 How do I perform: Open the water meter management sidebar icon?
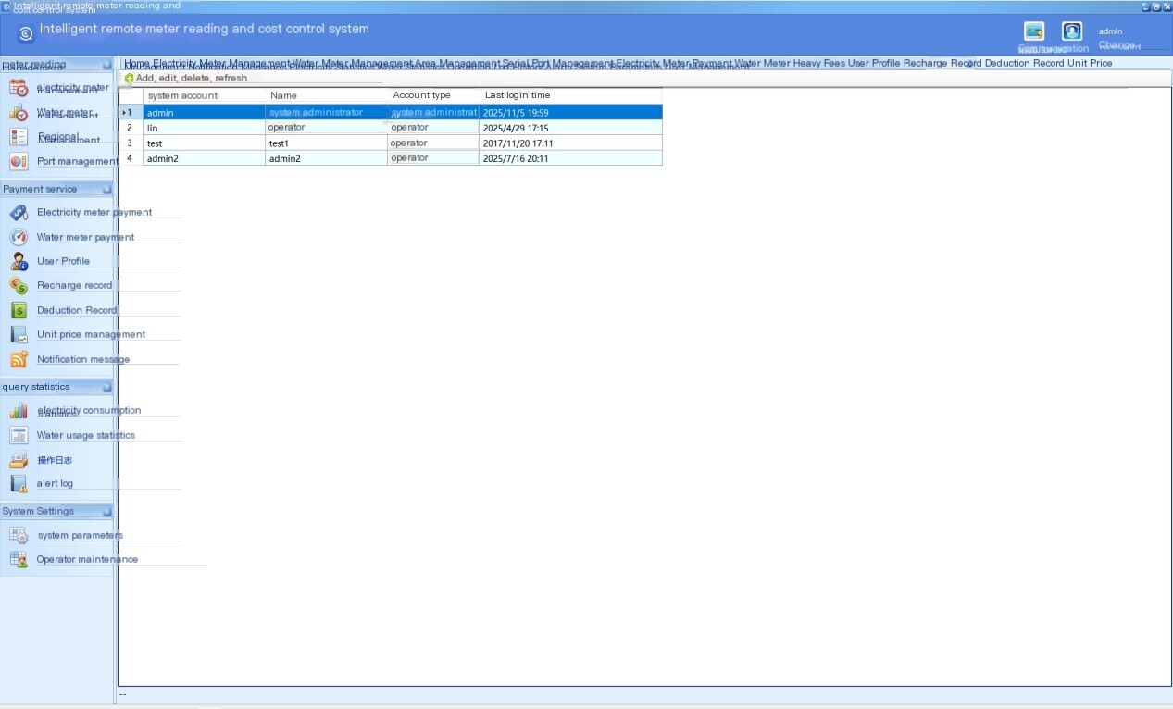[x=19, y=113]
